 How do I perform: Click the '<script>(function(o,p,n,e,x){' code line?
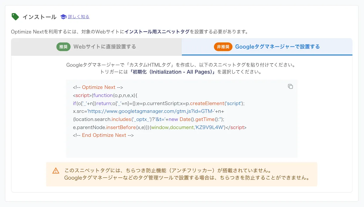[105, 95]
